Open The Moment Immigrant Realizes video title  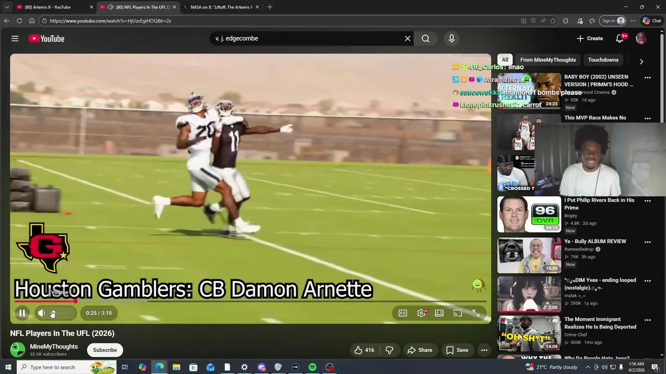click(x=600, y=323)
